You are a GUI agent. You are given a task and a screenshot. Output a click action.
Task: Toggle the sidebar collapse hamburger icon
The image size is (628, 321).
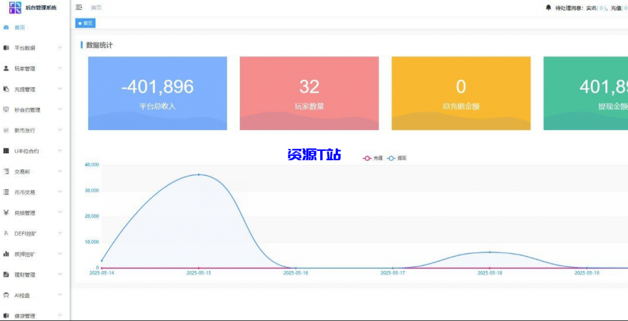coord(79,7)
